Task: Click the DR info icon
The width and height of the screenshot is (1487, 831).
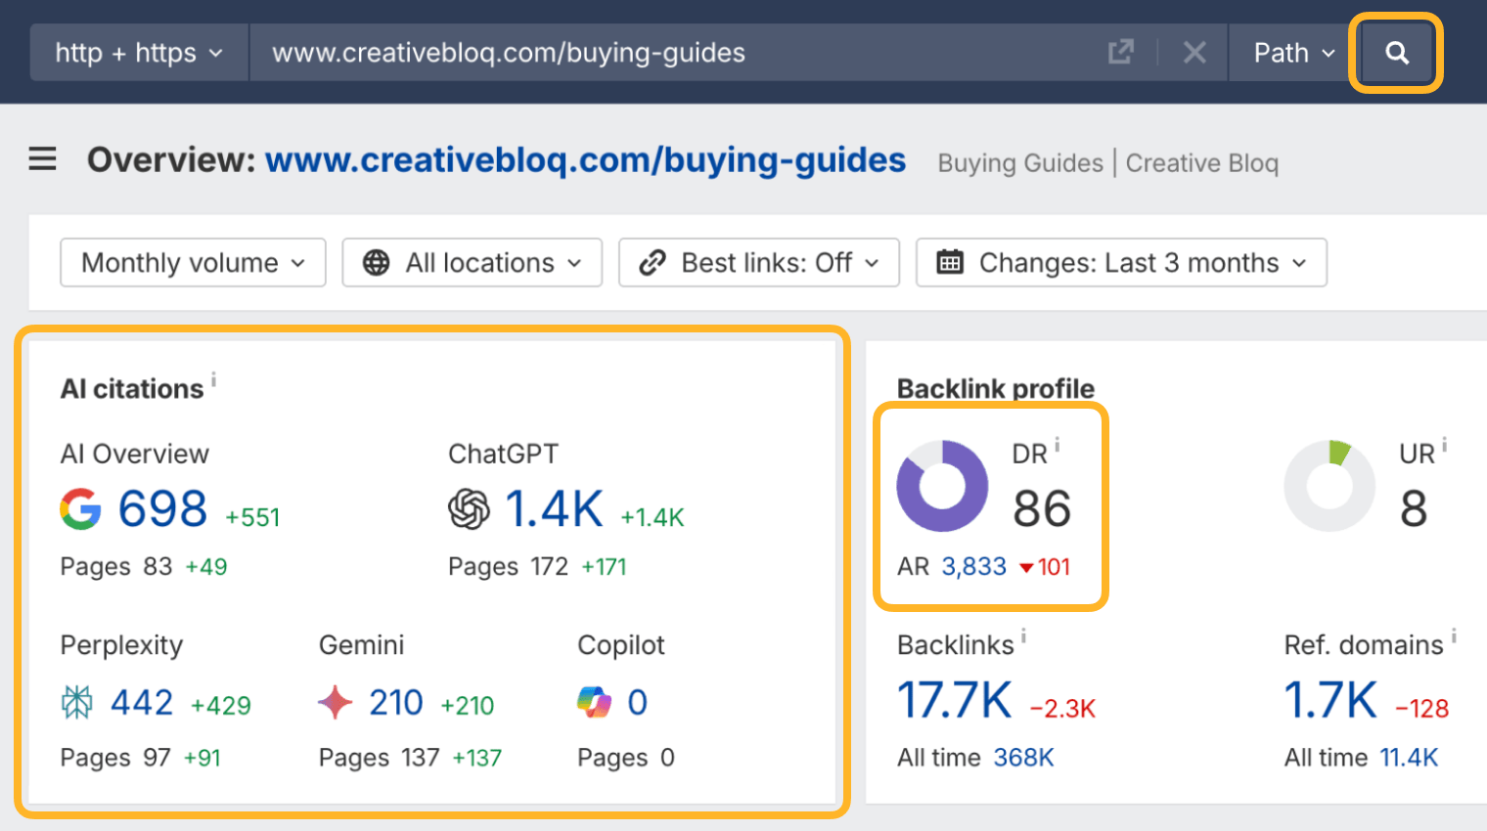Action: point(1058,445)
